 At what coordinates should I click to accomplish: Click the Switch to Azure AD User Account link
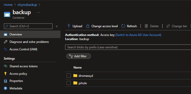click(138, 35)
